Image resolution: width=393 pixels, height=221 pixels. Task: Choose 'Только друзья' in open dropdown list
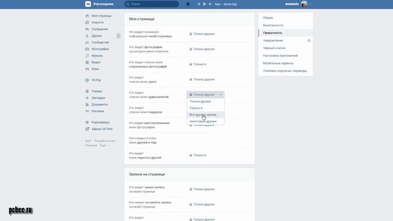coord(205,101)
